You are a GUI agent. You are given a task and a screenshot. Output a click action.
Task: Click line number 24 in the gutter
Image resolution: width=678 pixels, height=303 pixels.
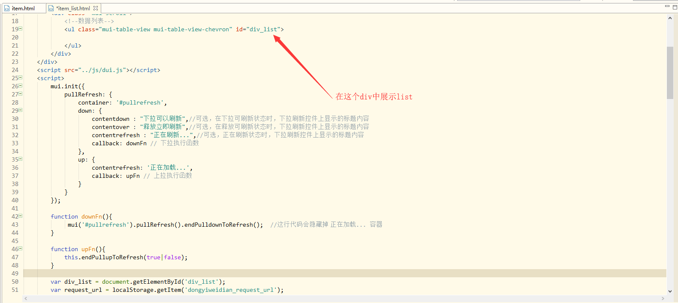pos(15,70)
